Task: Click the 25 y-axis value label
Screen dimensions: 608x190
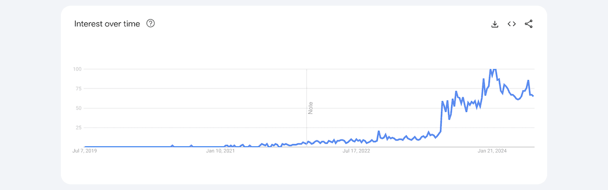Action: [x=80, y=128]
